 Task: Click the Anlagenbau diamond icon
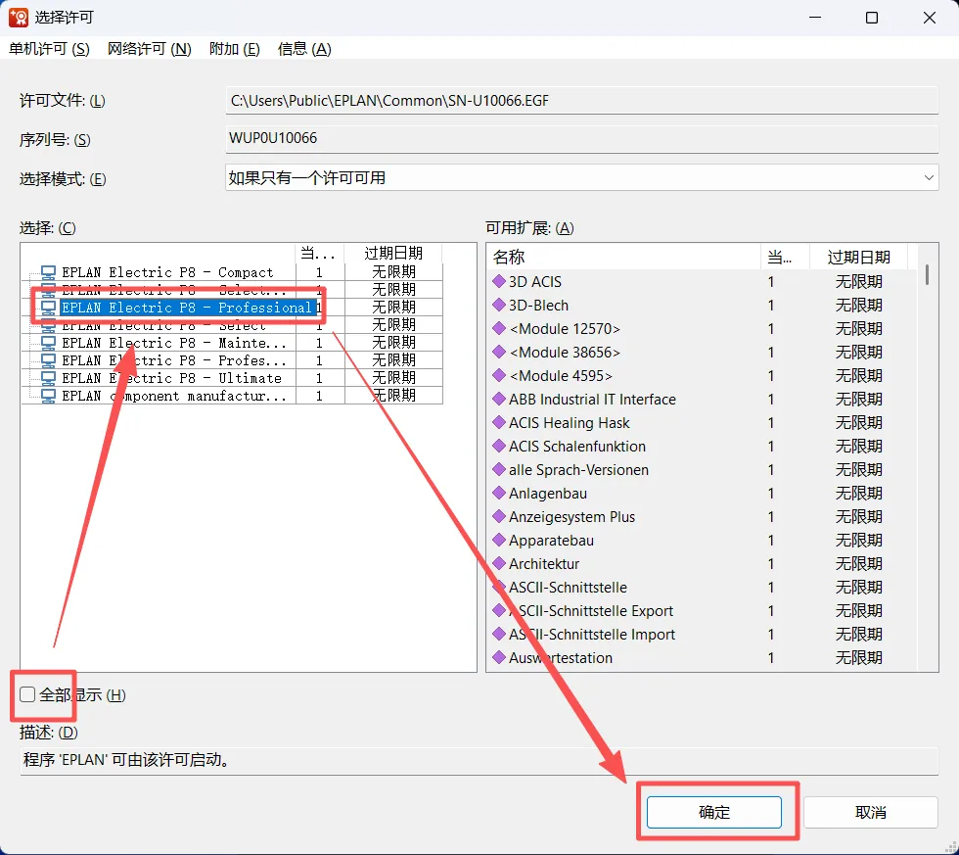click(499, 492)
